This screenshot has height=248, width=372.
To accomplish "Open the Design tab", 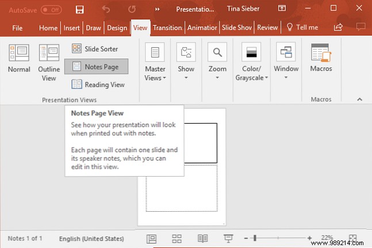I will pos(117,28).
